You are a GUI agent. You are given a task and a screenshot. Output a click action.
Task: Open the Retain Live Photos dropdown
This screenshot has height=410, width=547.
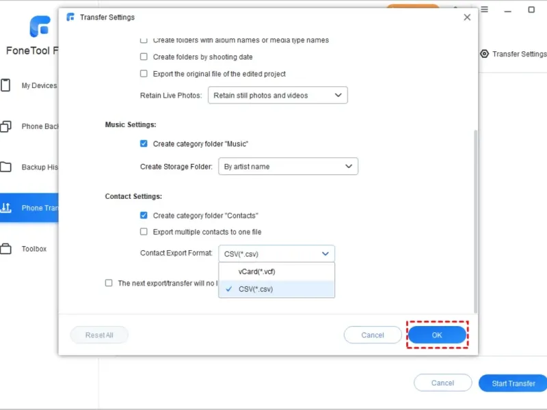pos(278,96)
